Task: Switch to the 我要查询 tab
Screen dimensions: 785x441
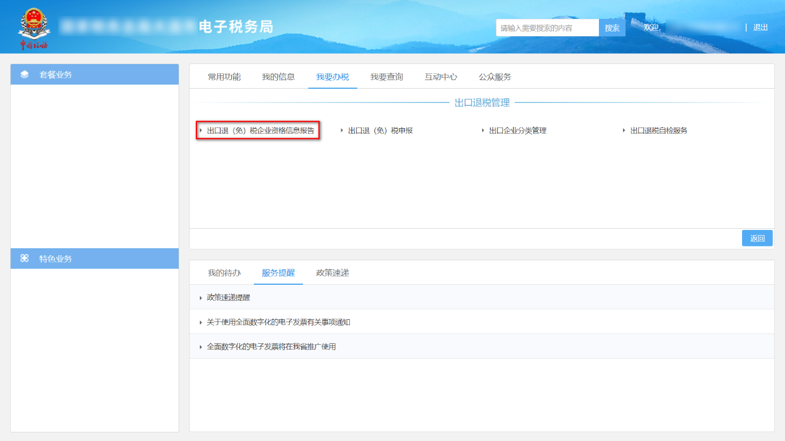Action: coord(387,76)
